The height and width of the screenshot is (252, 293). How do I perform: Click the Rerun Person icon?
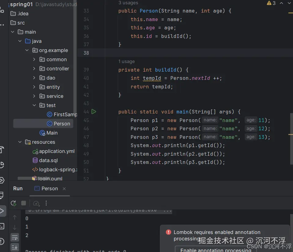(x=14, y=203)
